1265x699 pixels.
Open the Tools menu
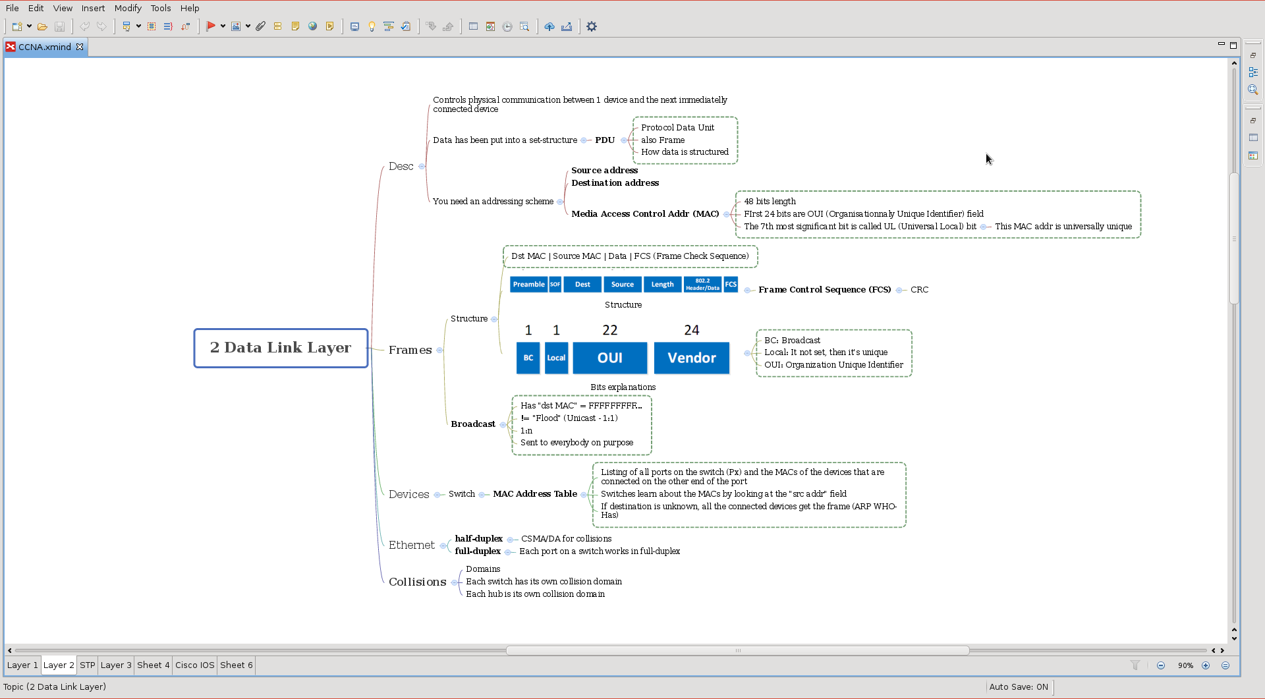point(161,8)
